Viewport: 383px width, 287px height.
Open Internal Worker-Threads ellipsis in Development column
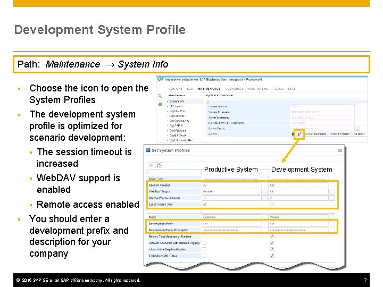(331, 198)
